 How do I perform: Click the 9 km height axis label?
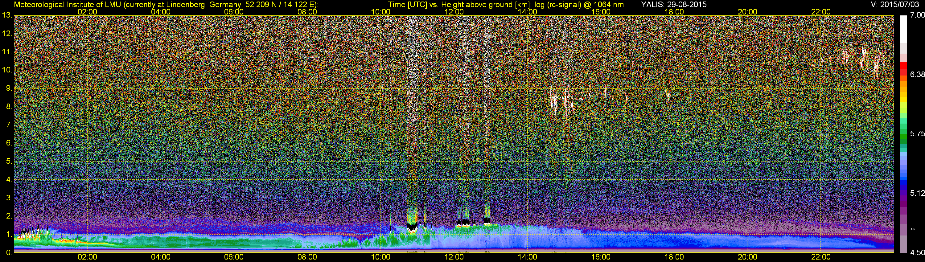pos(9,88)
